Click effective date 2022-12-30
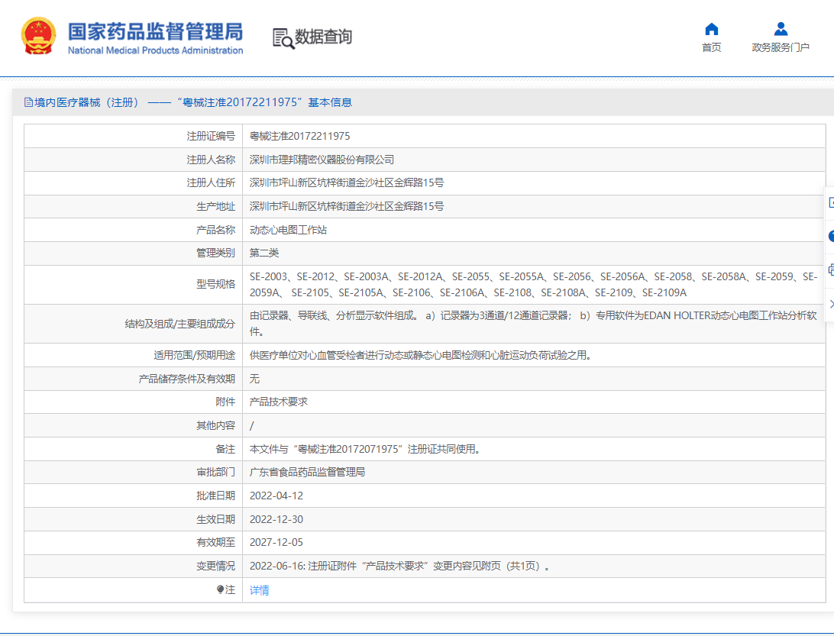This screenshot has width=834, height=636. (x=276, y=519)
